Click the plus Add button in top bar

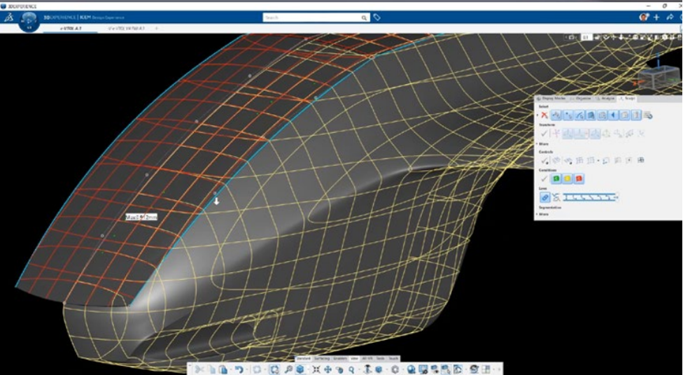click(656, 17)
